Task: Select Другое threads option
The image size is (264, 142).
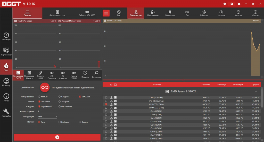Action: point(80,122)
